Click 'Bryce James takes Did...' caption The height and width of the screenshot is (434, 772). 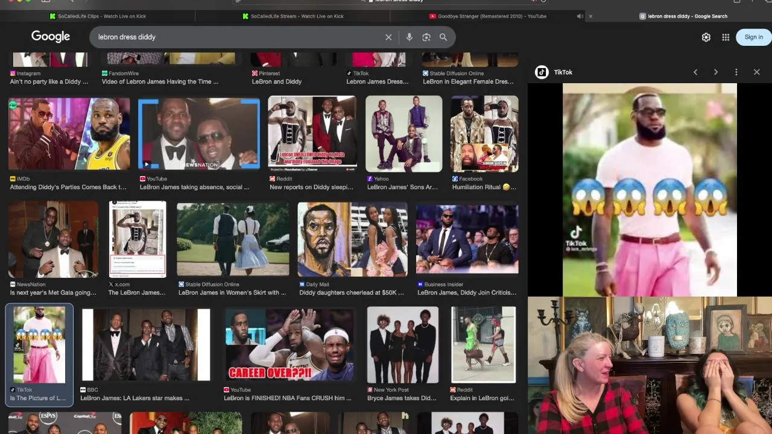[x=400, y=398]
